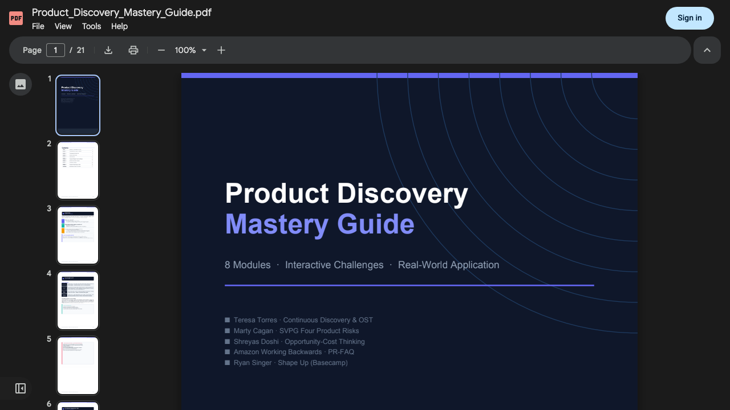Click the 'Real-World Application' text
The width and height of the screenshot is (730, 410).
(x=449, y=265)
